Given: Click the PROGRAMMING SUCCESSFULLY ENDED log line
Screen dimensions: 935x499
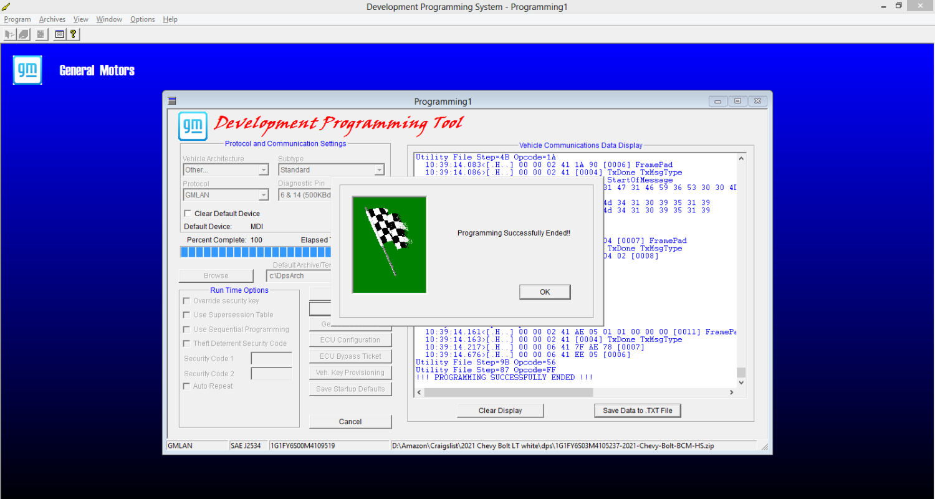Looking at the screenshot, I should coord(504,378).
